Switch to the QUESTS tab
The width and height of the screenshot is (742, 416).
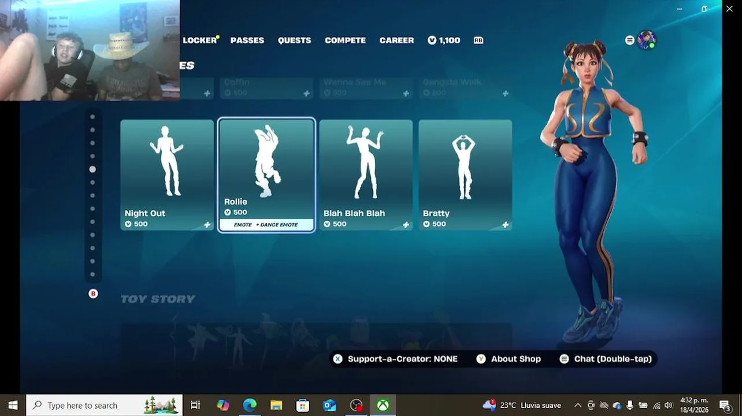294,40
